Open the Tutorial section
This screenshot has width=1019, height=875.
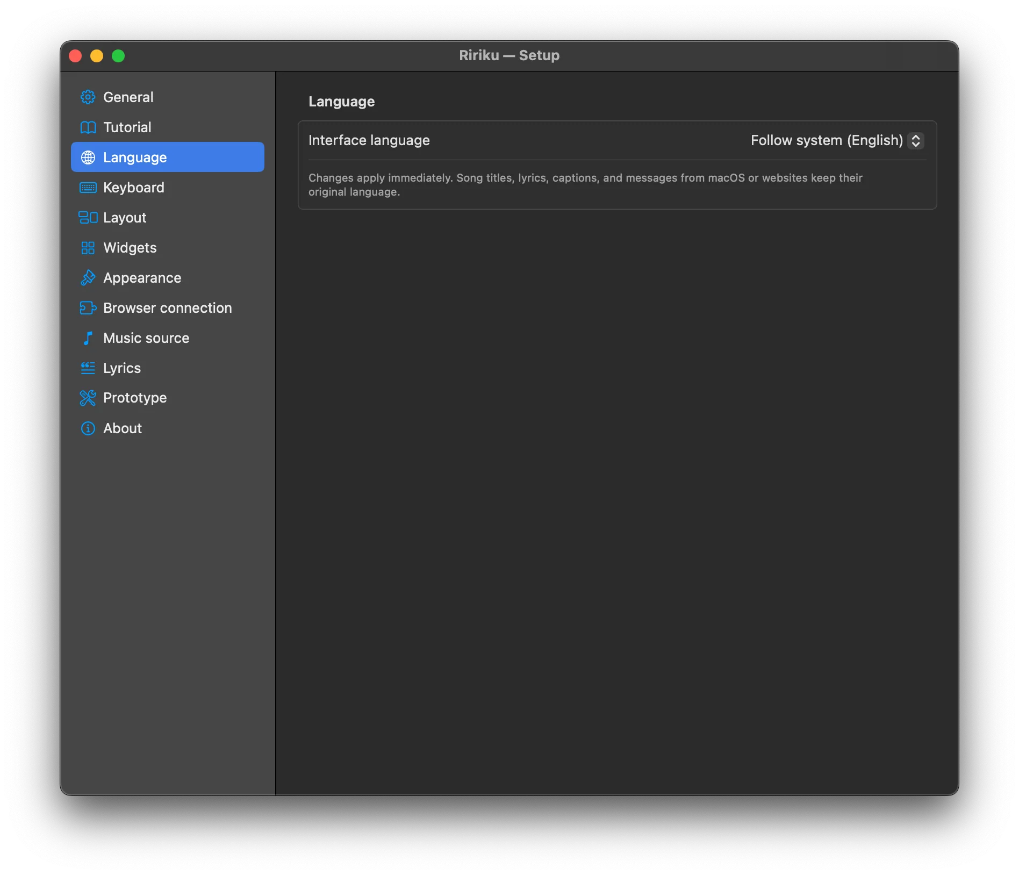tap(168, 127)
